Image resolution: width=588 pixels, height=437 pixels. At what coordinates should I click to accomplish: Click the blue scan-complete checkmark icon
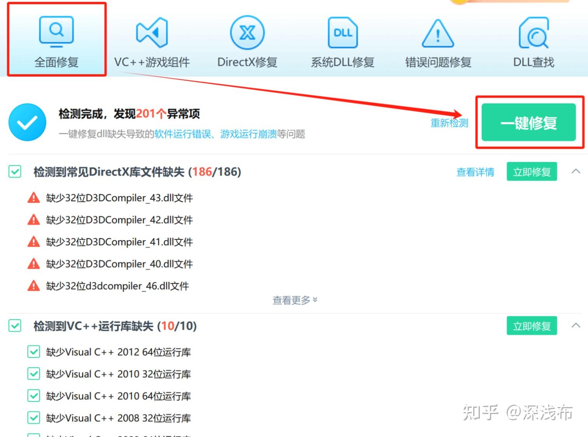tap(27, 122)
